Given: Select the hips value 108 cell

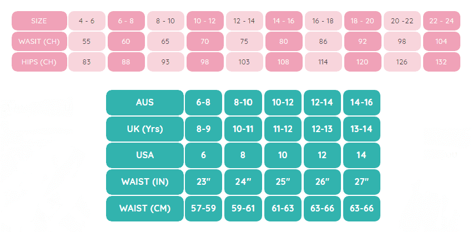Looking at the screenshot, I should [x=284, y=62].
